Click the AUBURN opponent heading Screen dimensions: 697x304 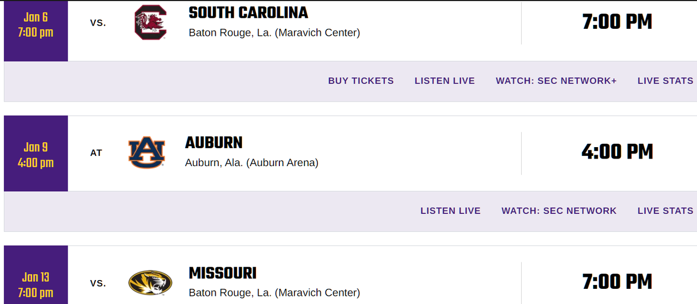click(x=213, y=143)
